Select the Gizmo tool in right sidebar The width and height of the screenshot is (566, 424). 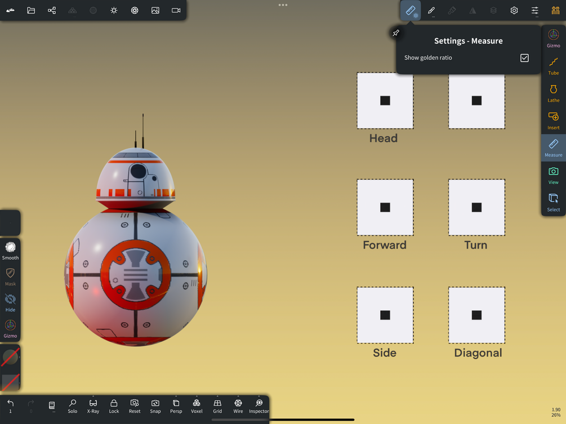(x=554, y=39)
